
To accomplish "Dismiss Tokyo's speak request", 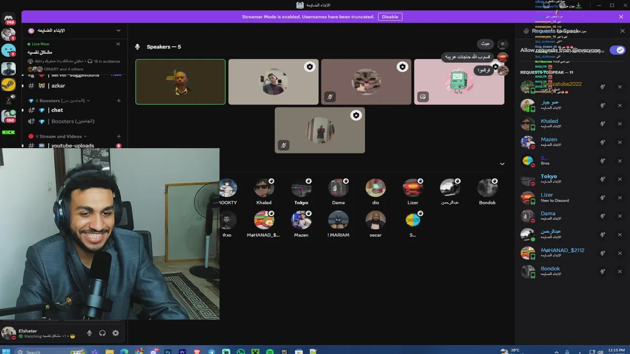I will tap(620, 179).
